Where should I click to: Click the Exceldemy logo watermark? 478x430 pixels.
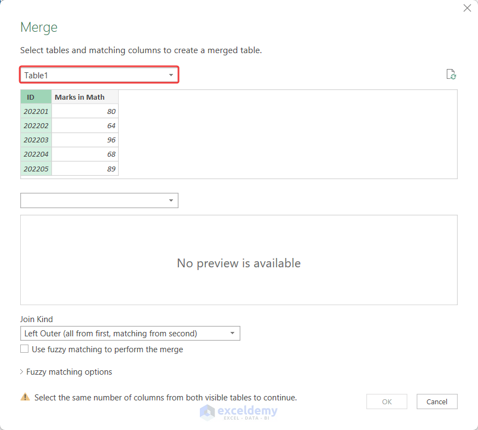tap(238, 412)
